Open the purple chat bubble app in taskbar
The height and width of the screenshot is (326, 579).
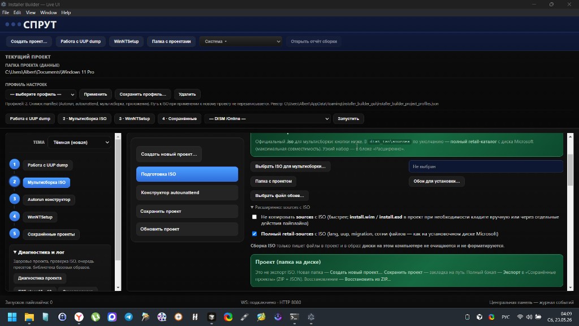coord(112,317)
